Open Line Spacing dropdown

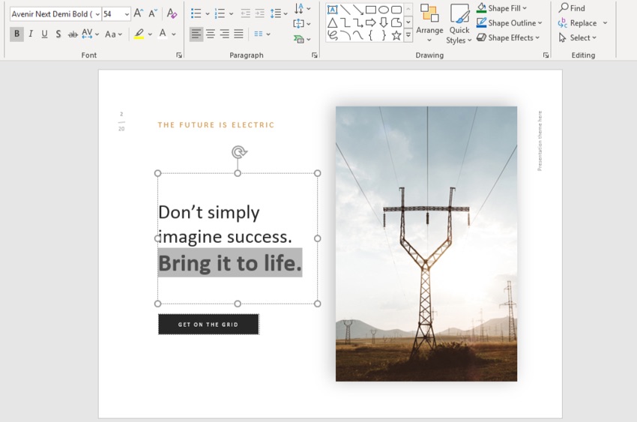(279, 13)
